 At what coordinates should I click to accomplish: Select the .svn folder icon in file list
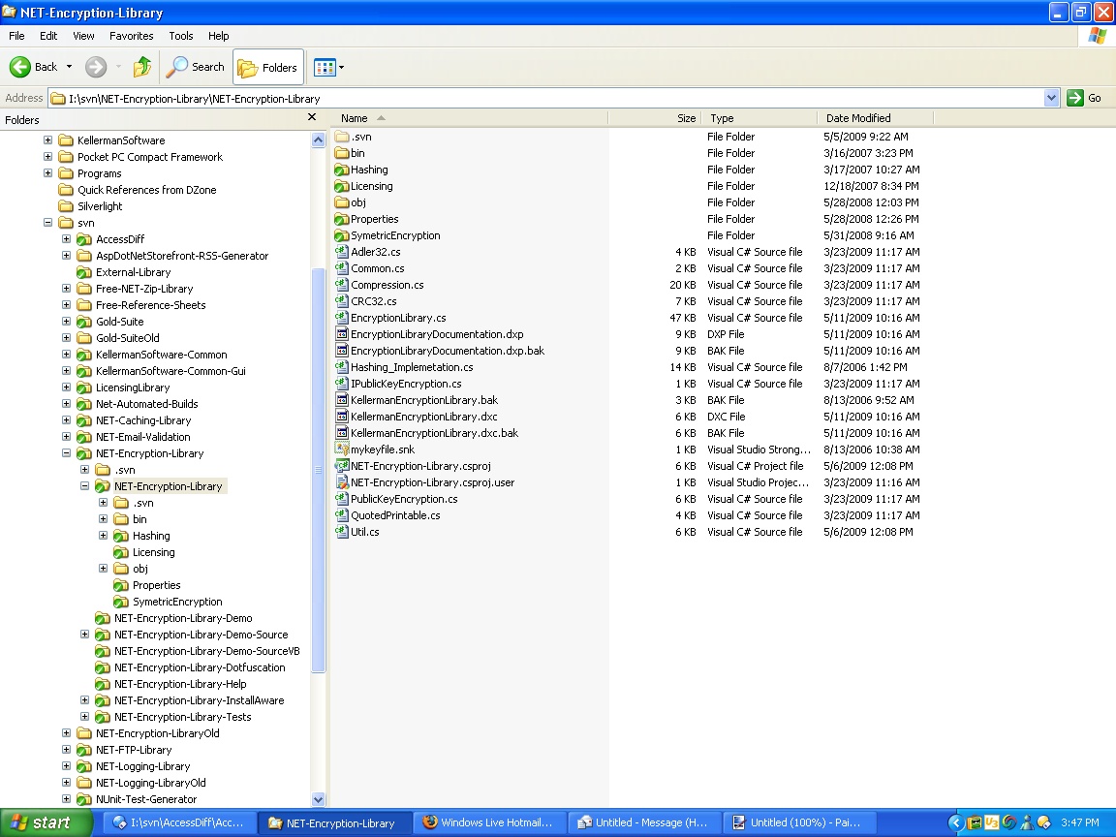point(342,137)
